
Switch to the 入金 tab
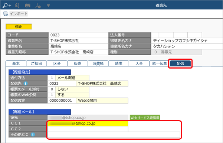coord(139,63)
